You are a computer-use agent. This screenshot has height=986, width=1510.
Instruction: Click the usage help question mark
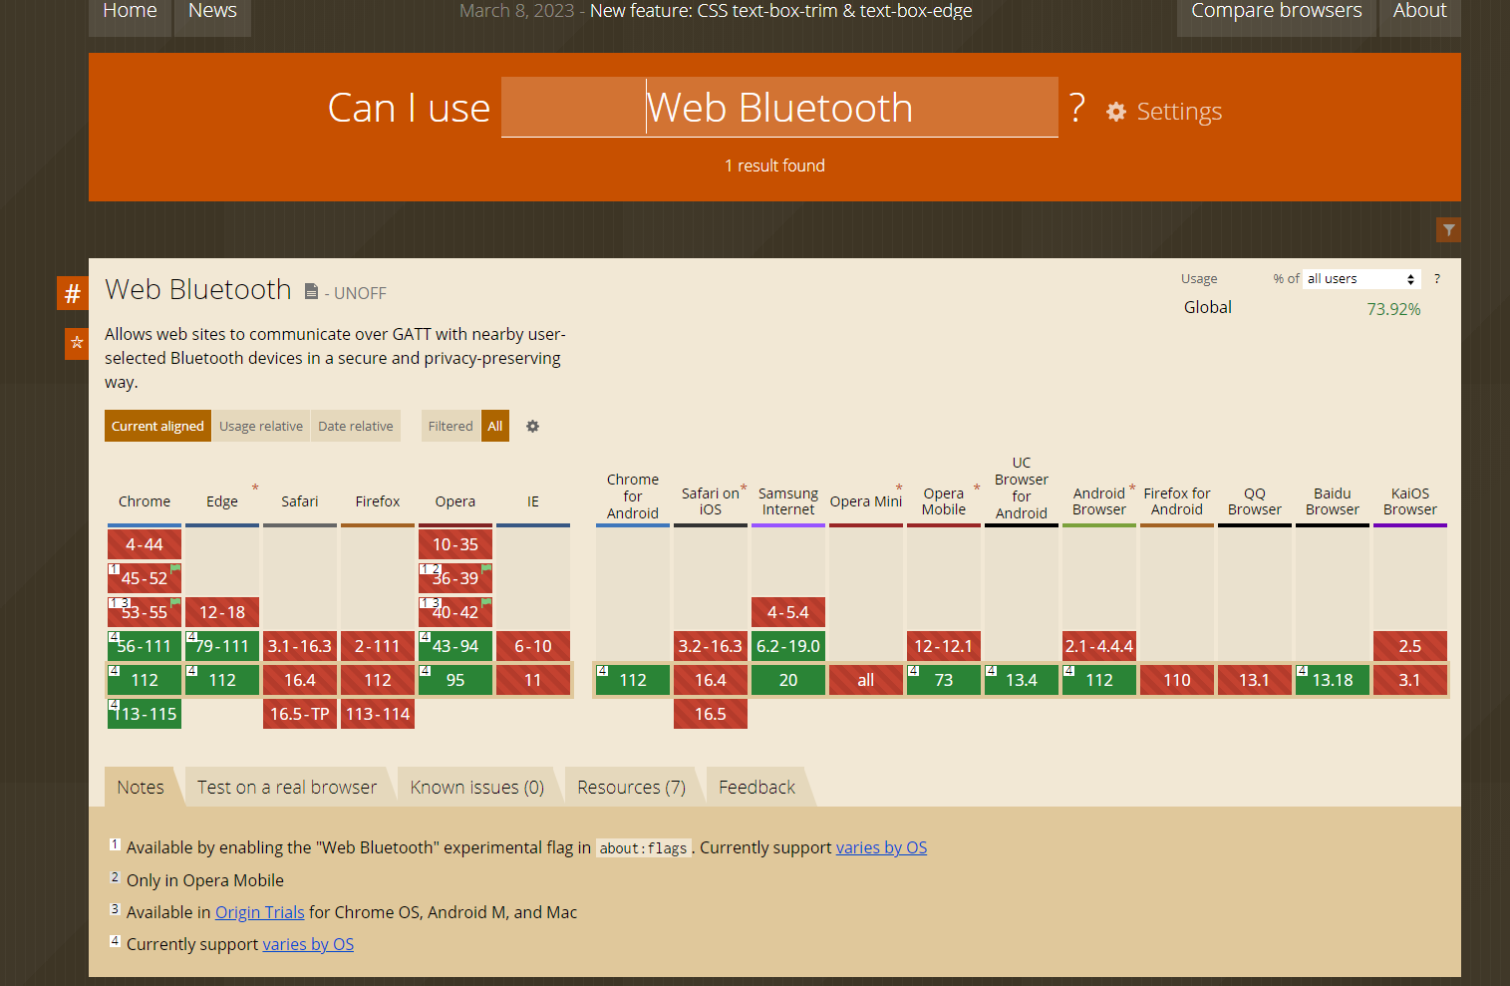coord(1437,279)
